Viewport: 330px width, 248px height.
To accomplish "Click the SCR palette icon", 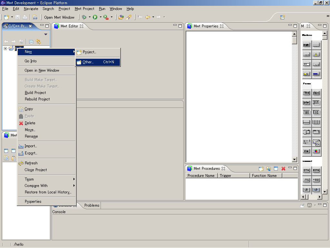I will coord(316,103).
